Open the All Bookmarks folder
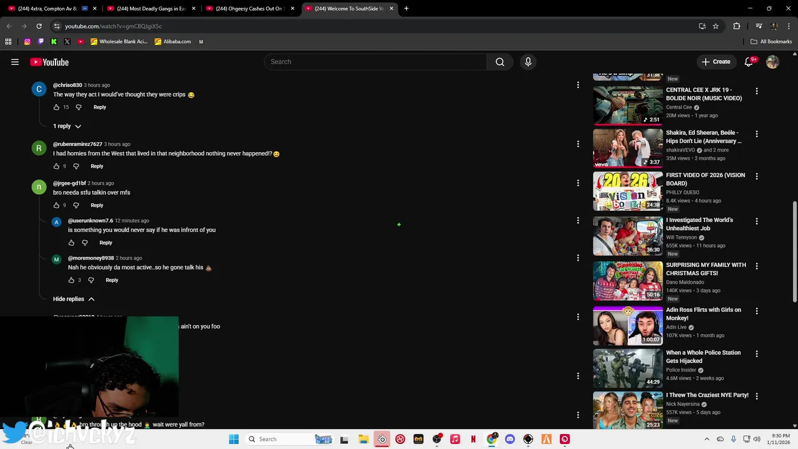 coord(771,42)
